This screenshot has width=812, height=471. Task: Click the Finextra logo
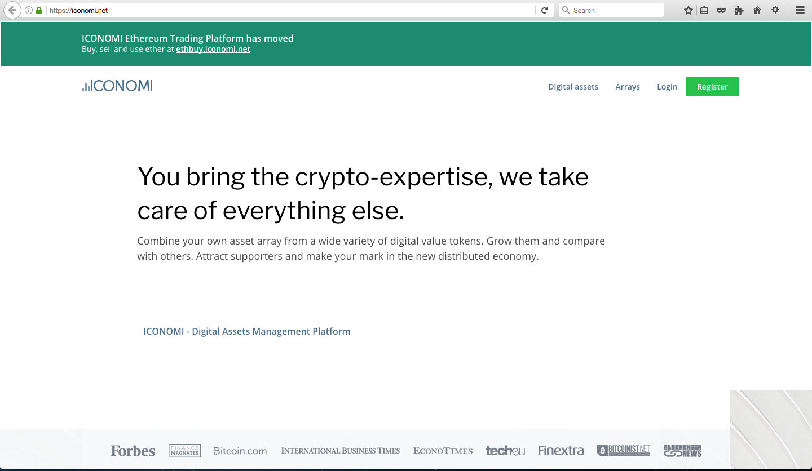(561, 450)
